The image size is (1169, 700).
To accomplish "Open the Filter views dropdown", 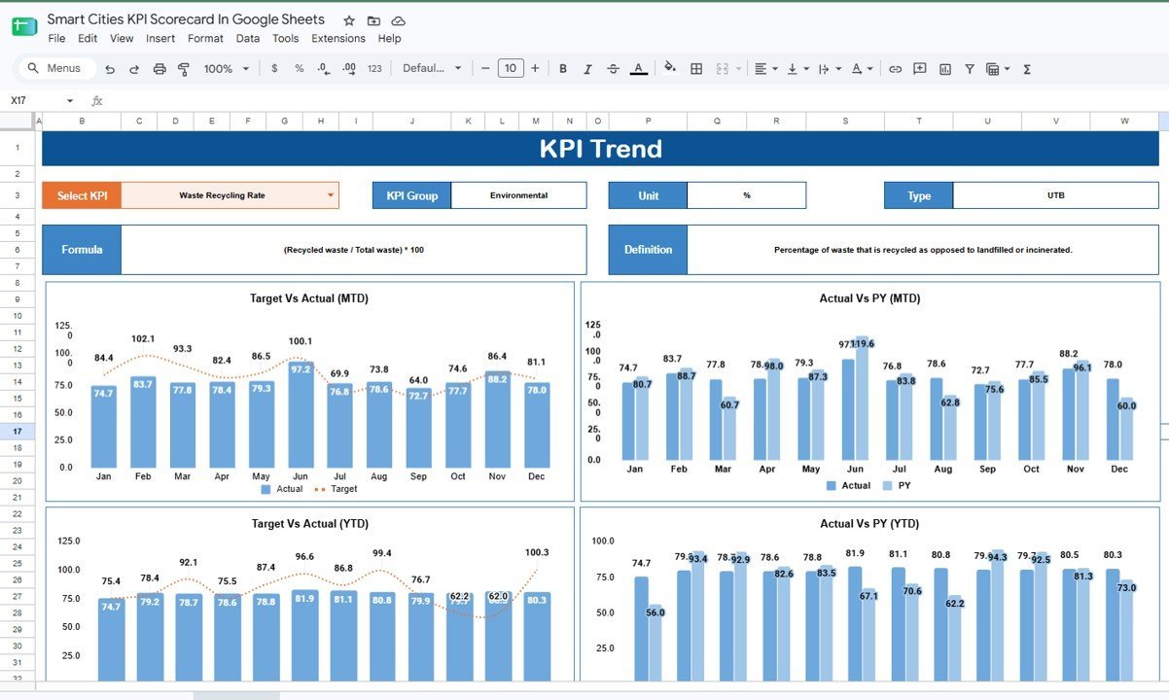I will point(998,69).
